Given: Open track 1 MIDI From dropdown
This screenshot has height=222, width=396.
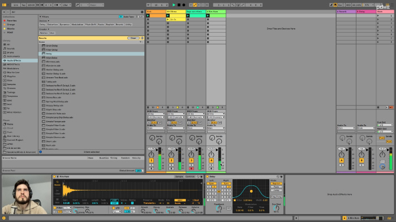Looking at the screenshot, I should click(x=156, y=114).
